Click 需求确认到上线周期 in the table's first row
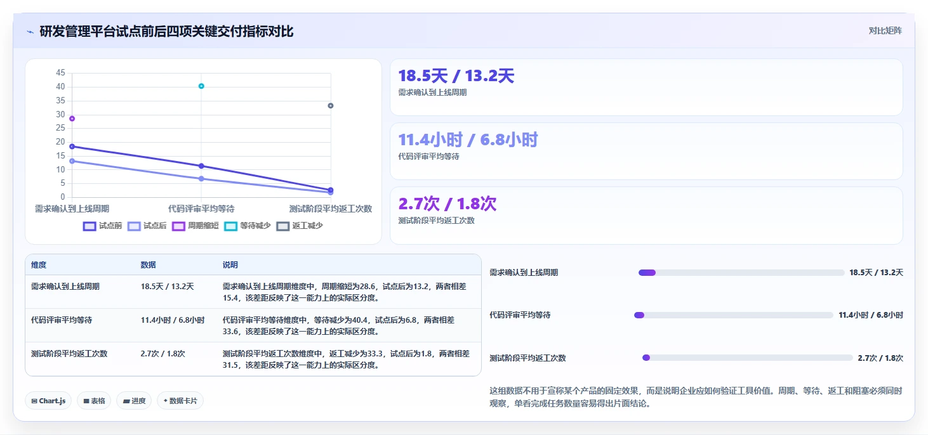 click(x=65, y=287)
